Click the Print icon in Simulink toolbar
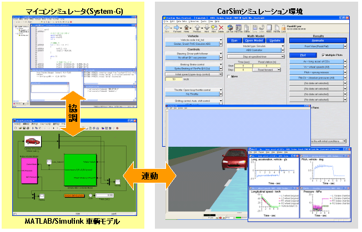 [28, 128]
